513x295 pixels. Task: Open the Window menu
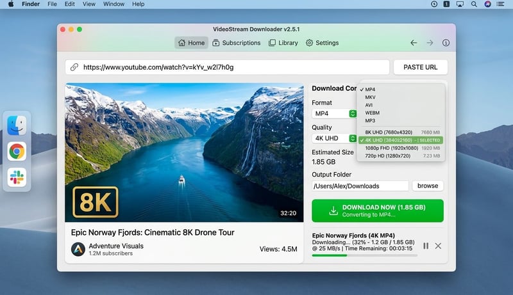[114, 4]
